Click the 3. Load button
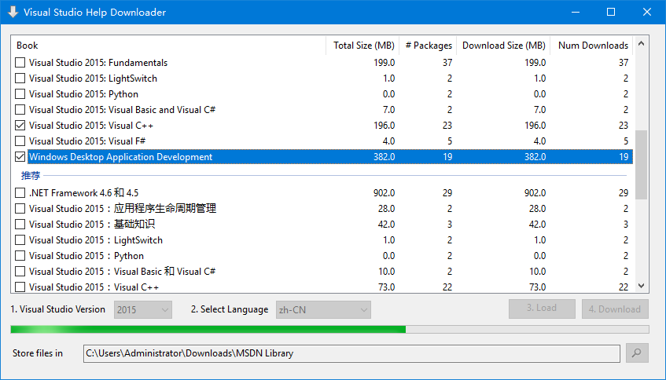Screen dimensions: 666x380 click(x=542, y=309)
